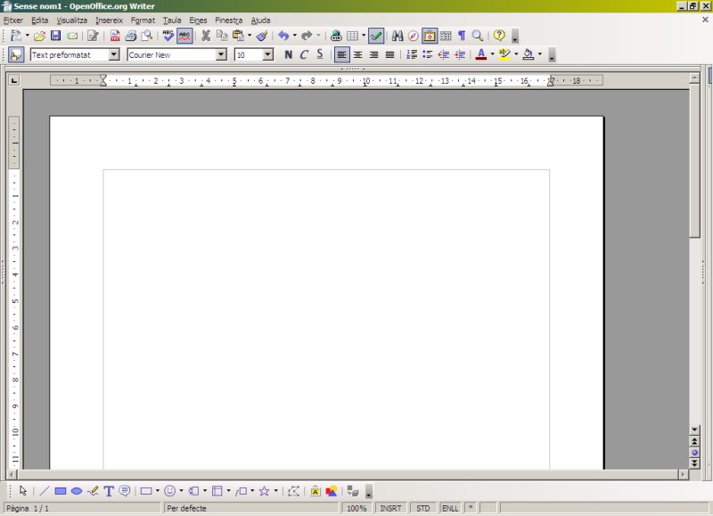Toggle AutoSpellcheck
713x516 pixels.
click(x=184, y=36)
